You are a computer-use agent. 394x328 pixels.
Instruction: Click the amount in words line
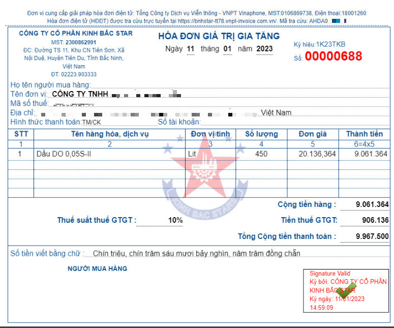(197, 253)
